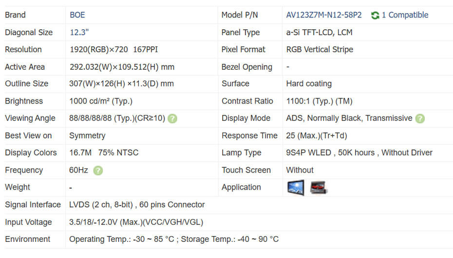This screenshot has width=453, height=258.
Task: Click the Signal Interface LVDS value text
Action: click(x=137, y=205)
